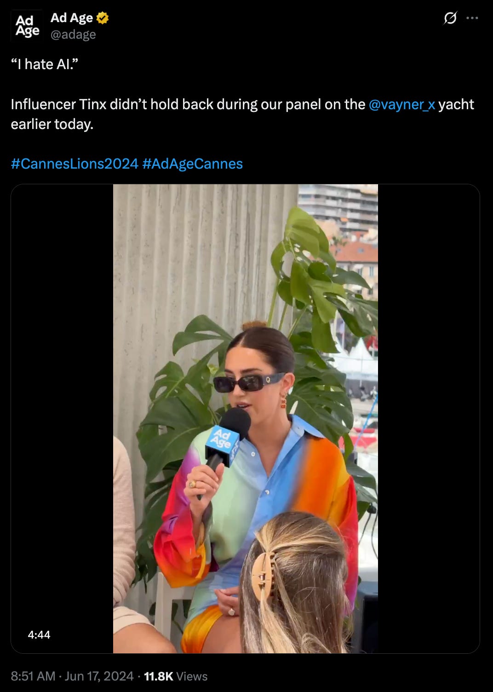
Task: Click the gold verified badge beside Ad Age
Action: coord(103,18)
